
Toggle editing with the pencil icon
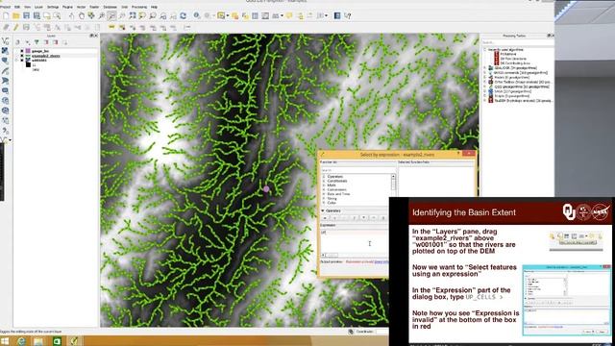point(16,28)
